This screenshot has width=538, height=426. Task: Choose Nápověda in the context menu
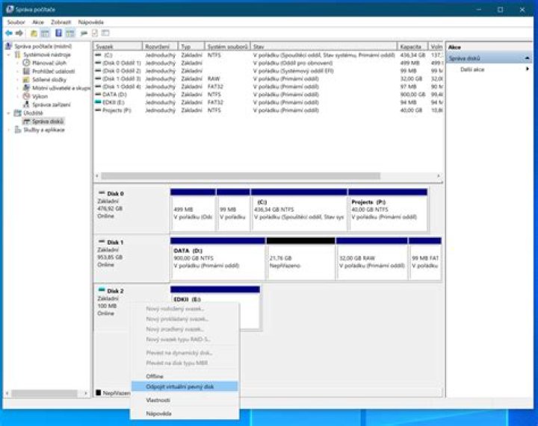tap(185, 413)
